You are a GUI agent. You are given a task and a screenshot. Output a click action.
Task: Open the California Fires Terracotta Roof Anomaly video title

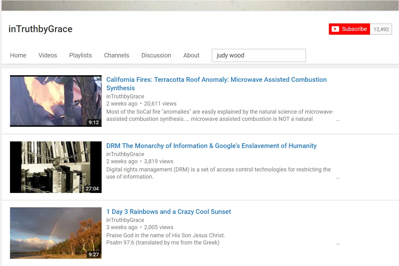(x=216, y=84)
